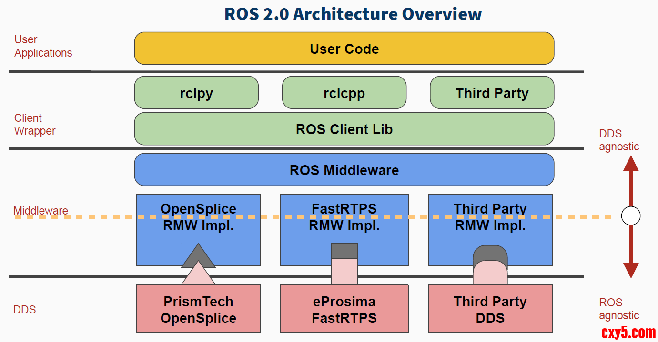The height and width of the screenshot is (342, 658).
Task: Click the ROS Client Lib bar
Action: coord(344,129)
